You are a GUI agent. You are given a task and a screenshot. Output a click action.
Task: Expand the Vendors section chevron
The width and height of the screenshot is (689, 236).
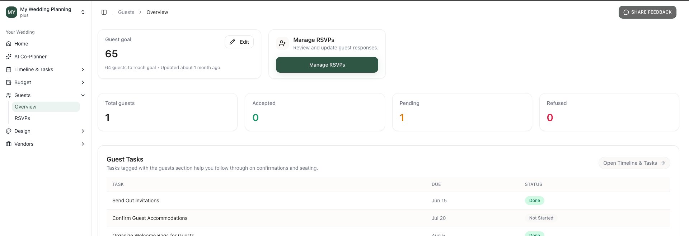click(83, 144)
